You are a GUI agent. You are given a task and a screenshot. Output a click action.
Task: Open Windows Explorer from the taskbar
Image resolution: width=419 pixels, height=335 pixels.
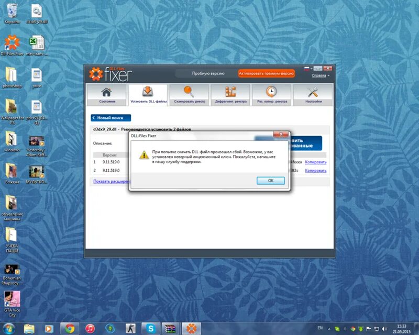point(29,329)
